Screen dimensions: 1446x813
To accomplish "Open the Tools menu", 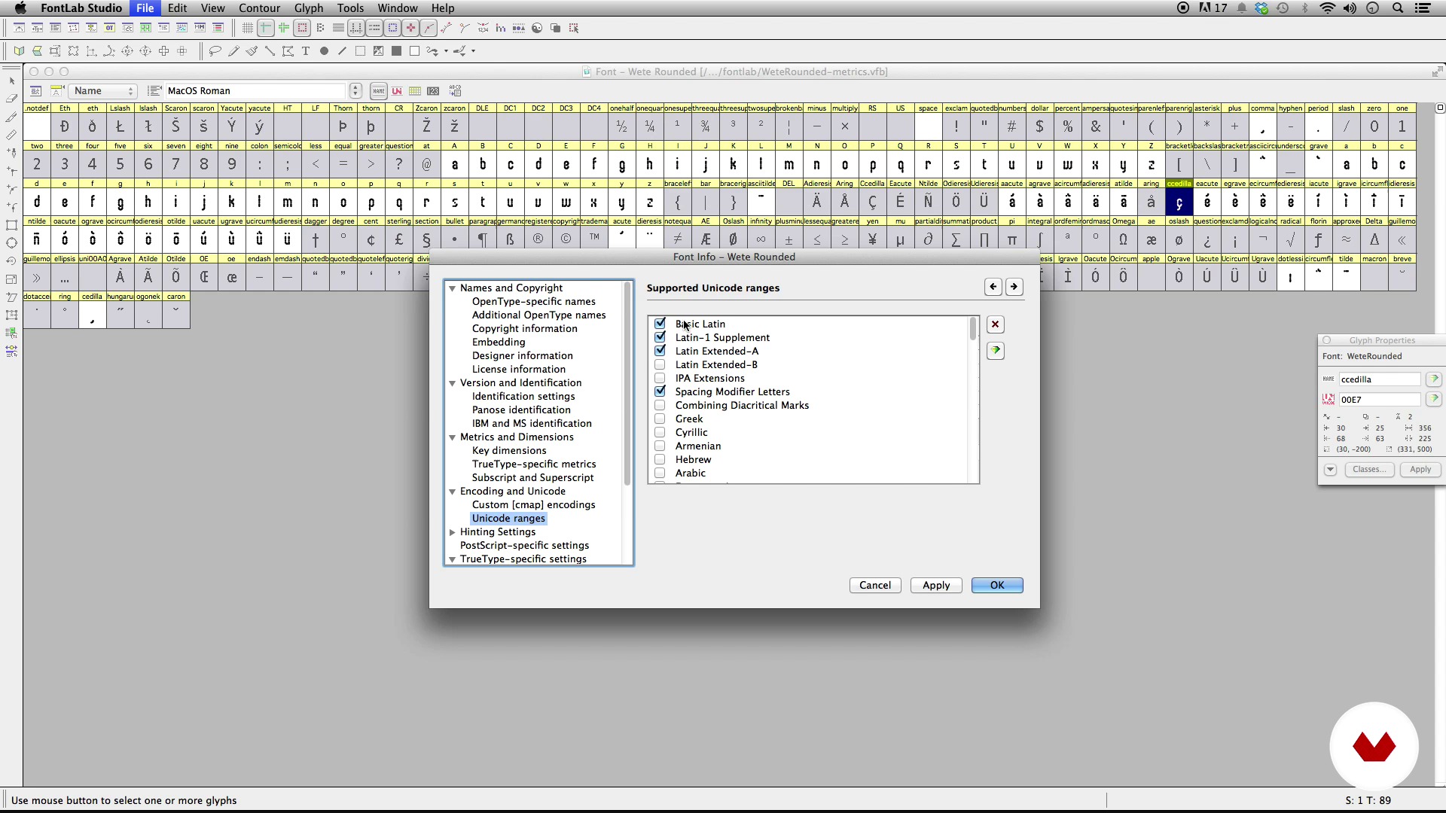I will point(350,8).
